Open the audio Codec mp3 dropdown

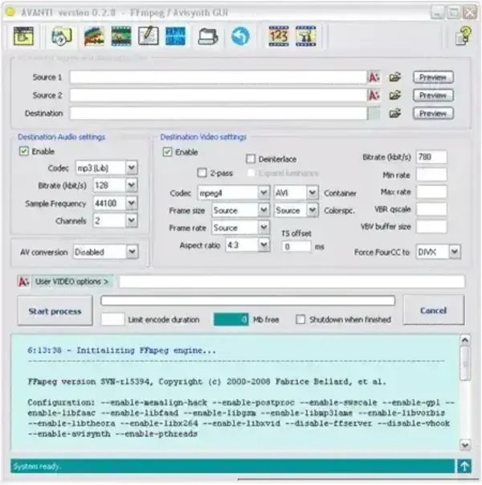click(x=132, y=167)
